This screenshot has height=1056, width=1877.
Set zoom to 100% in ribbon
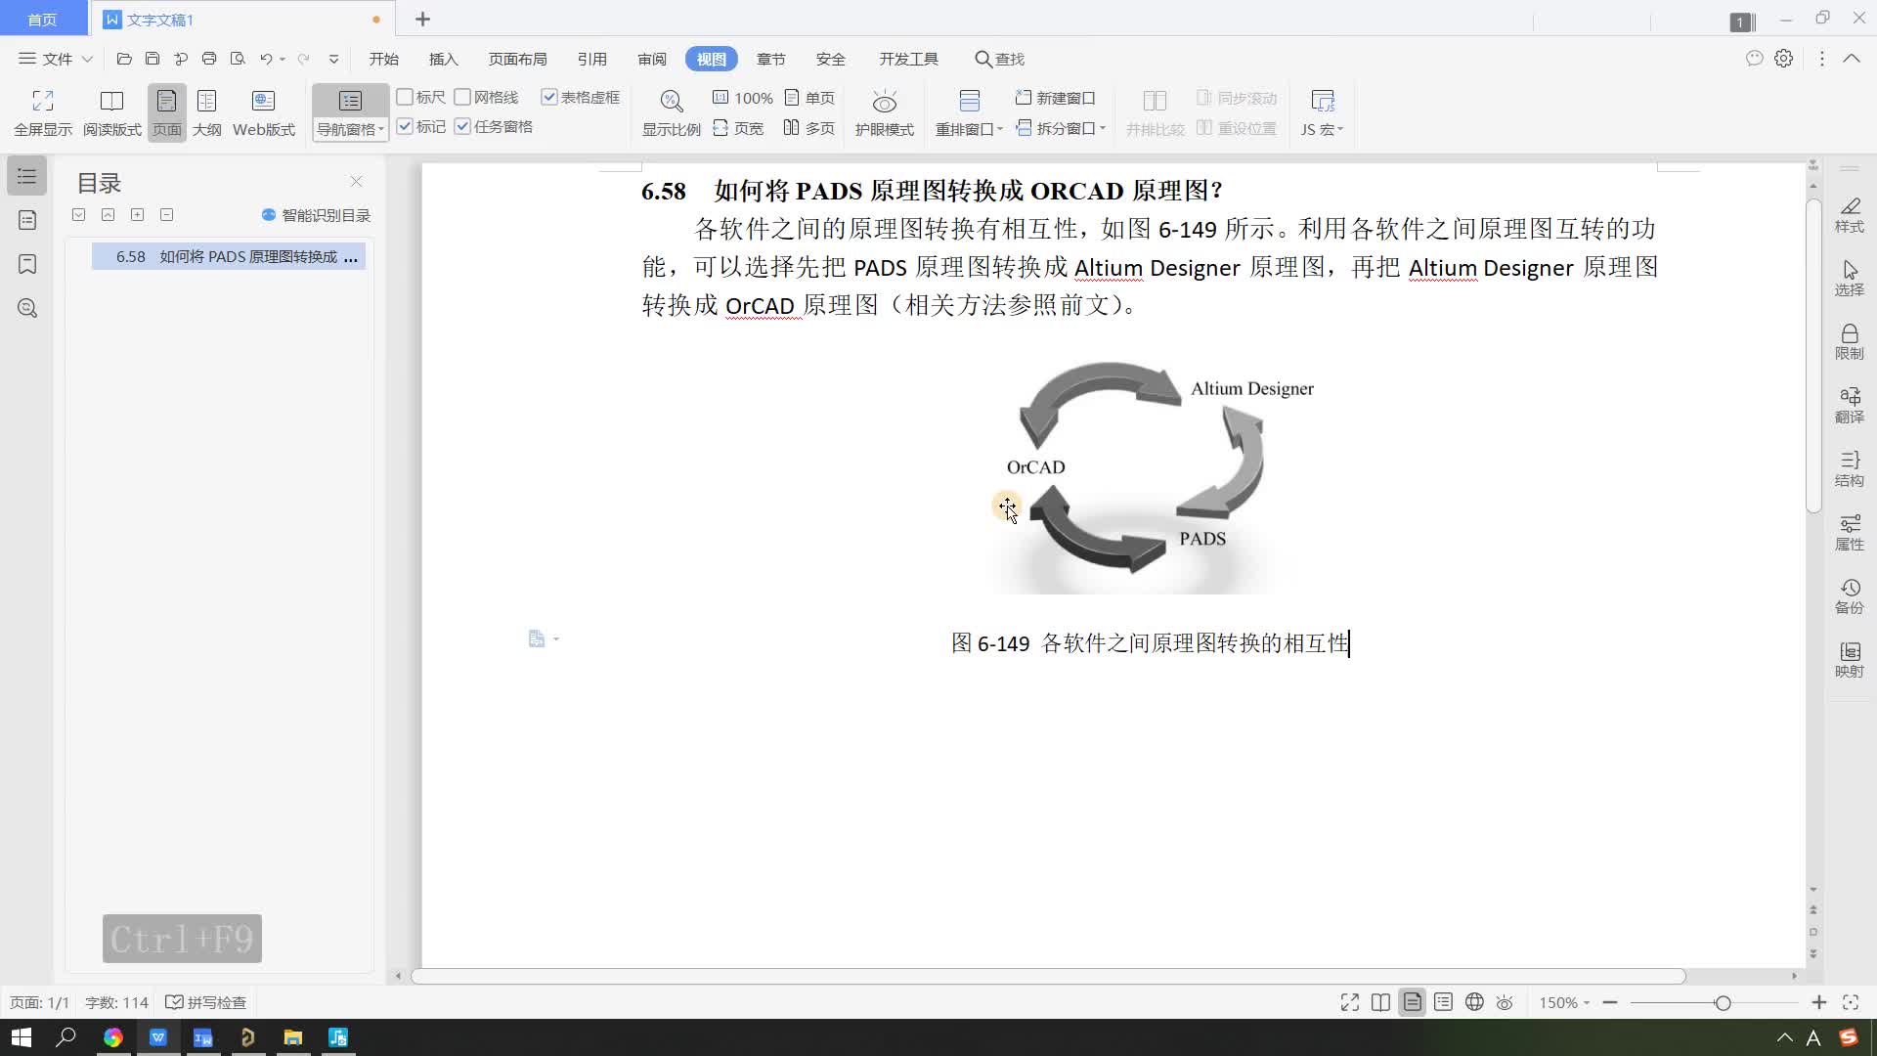(x=742, y=98)
